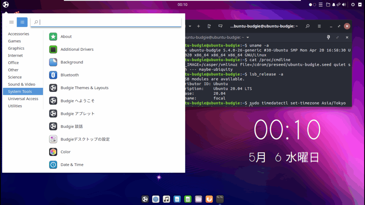
Task: Open the volume control in top panel
Action: click(x=344, y=4)
